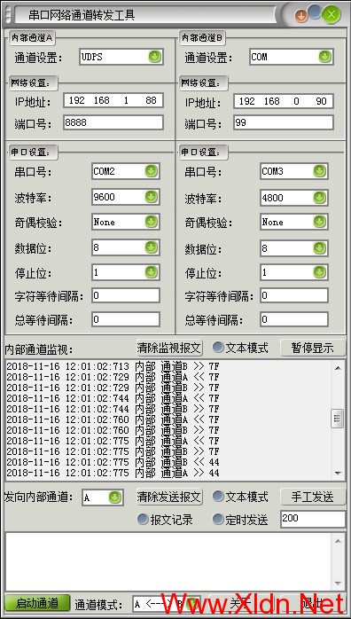This screenshot has height=619, width=351.
Task: Open the 发向内部通道 dropdown showing A
Action: 103,498
